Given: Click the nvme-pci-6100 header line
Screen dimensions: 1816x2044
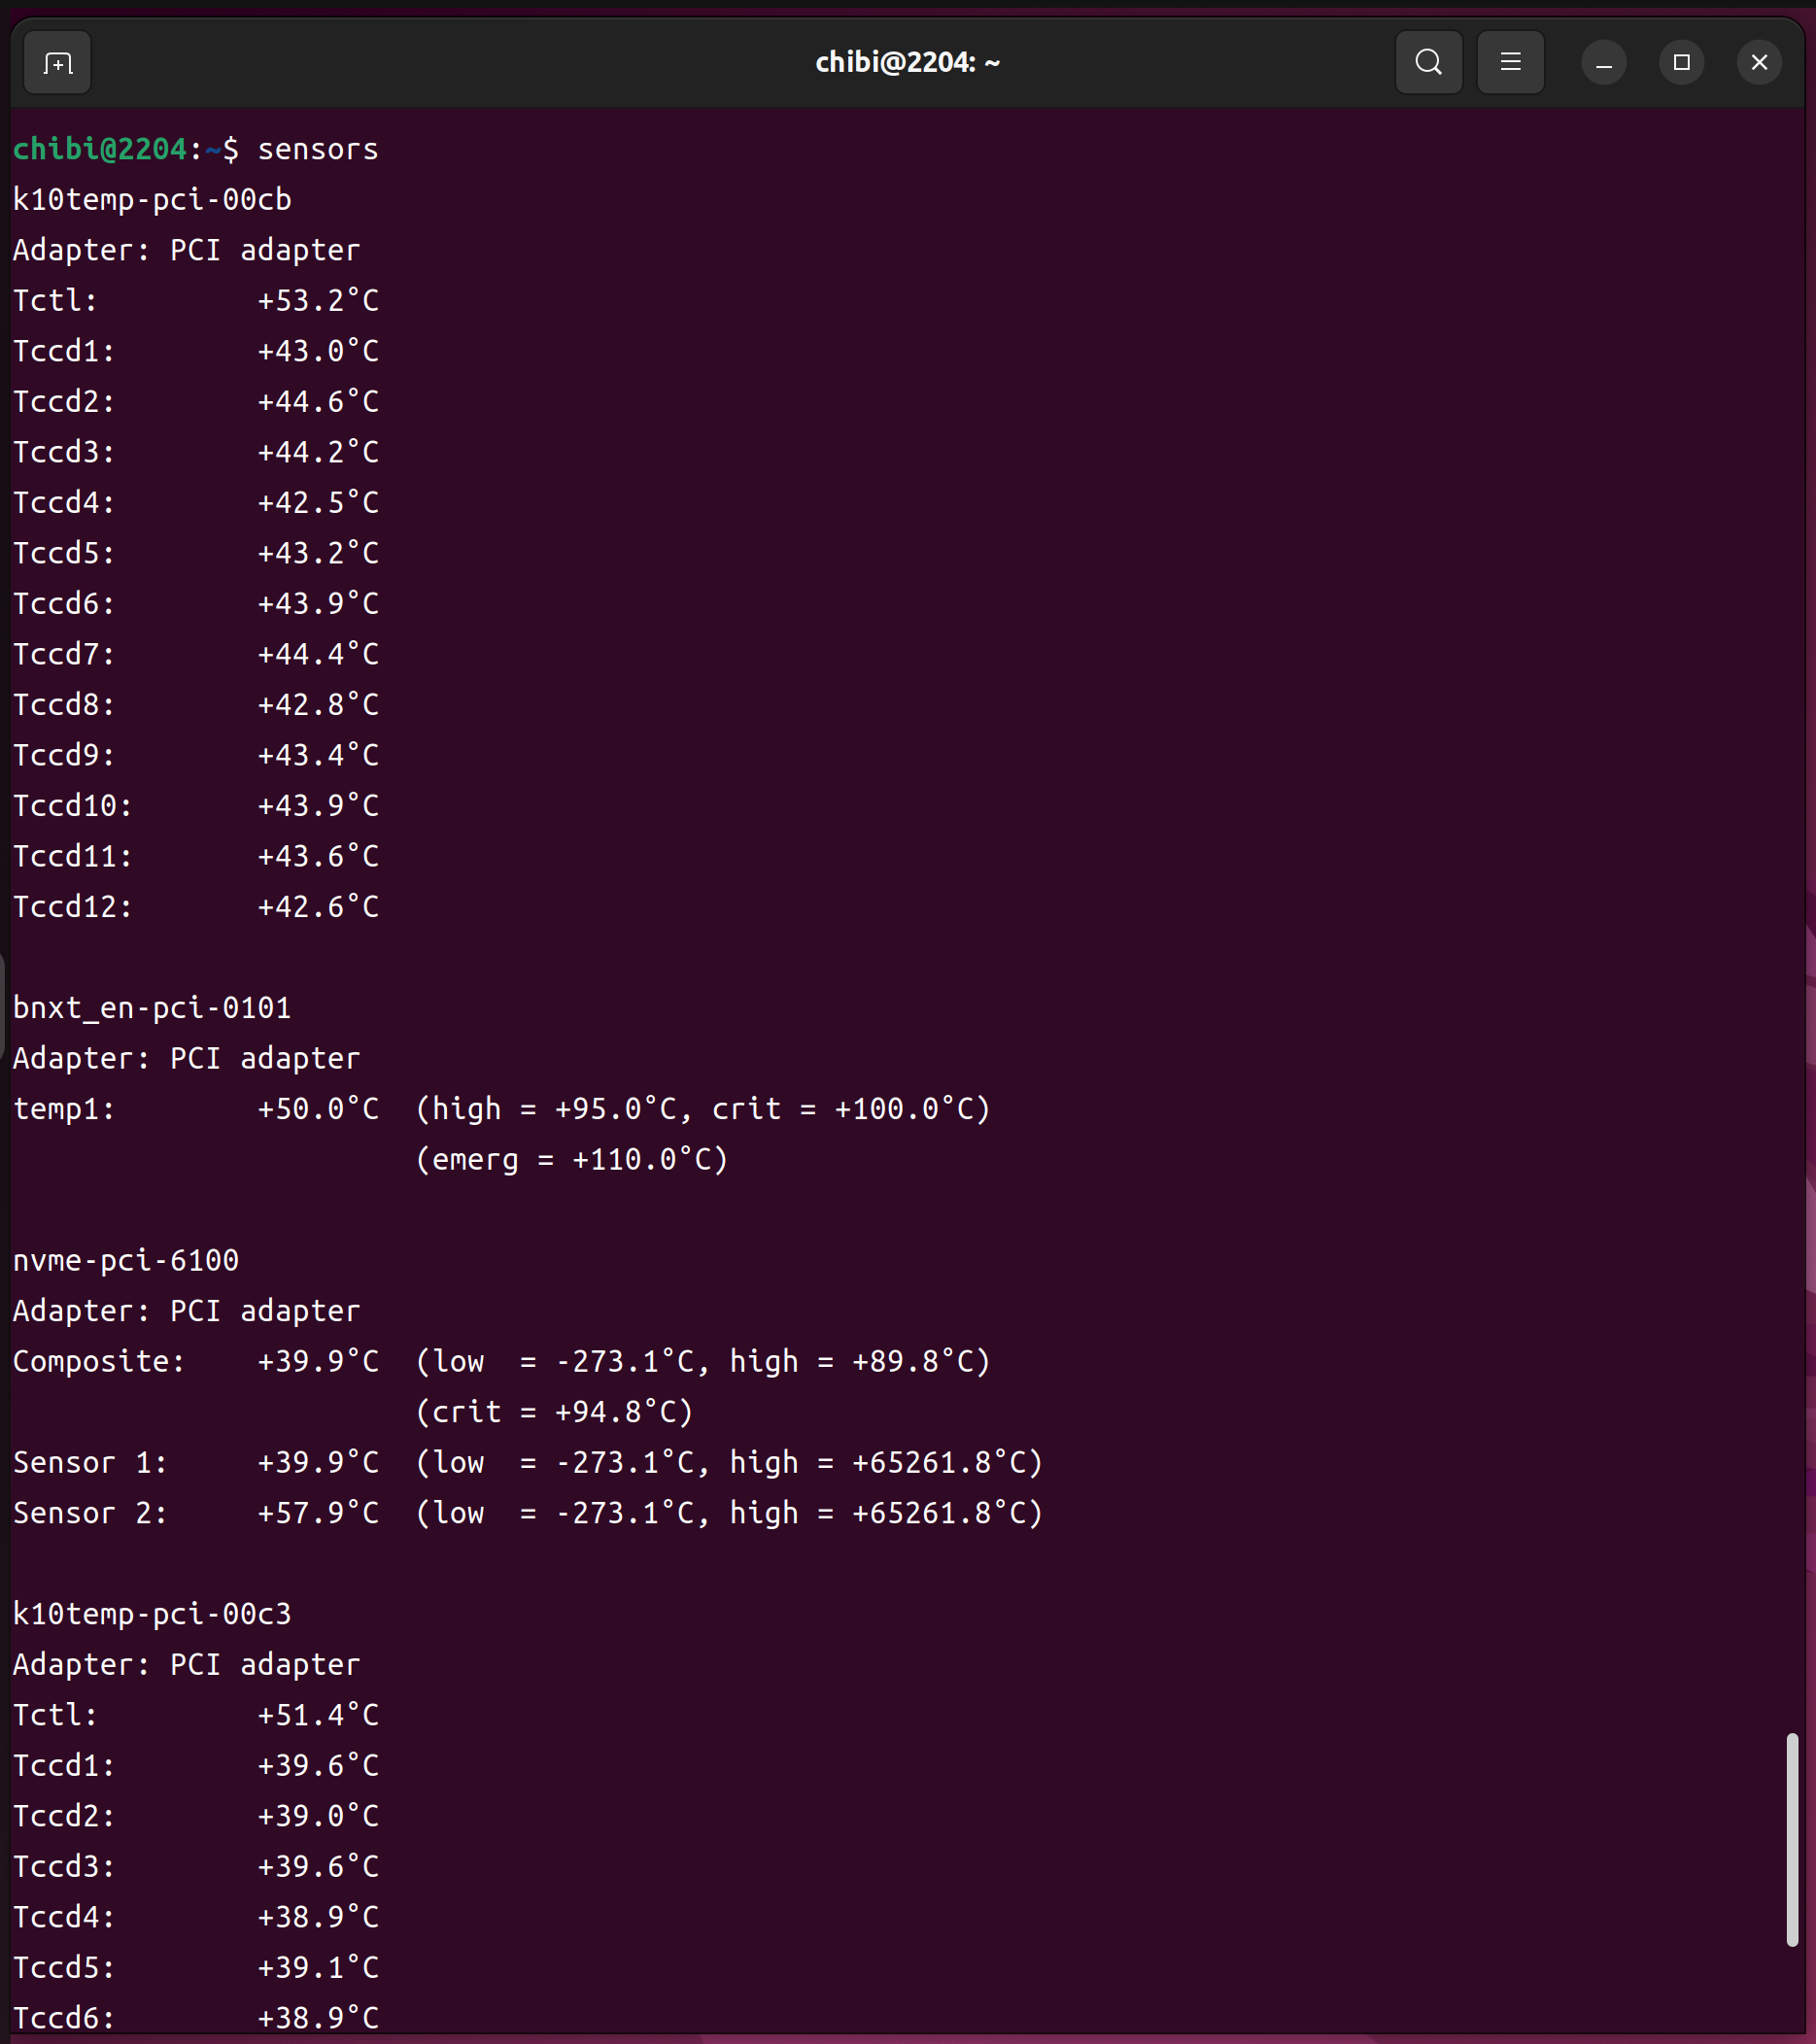Looking at the screenshot, I should coord(126,1261).
